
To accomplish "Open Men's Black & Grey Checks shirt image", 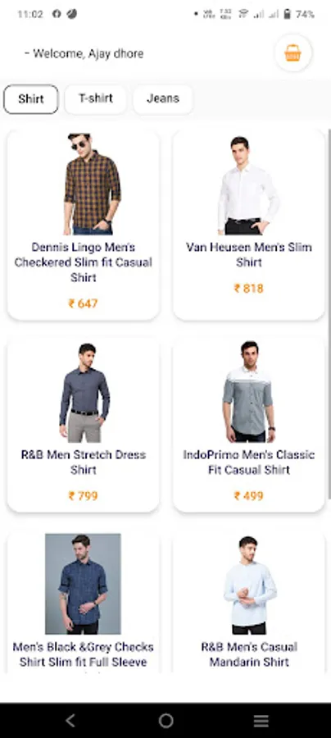I will click(x=83, y=584).
